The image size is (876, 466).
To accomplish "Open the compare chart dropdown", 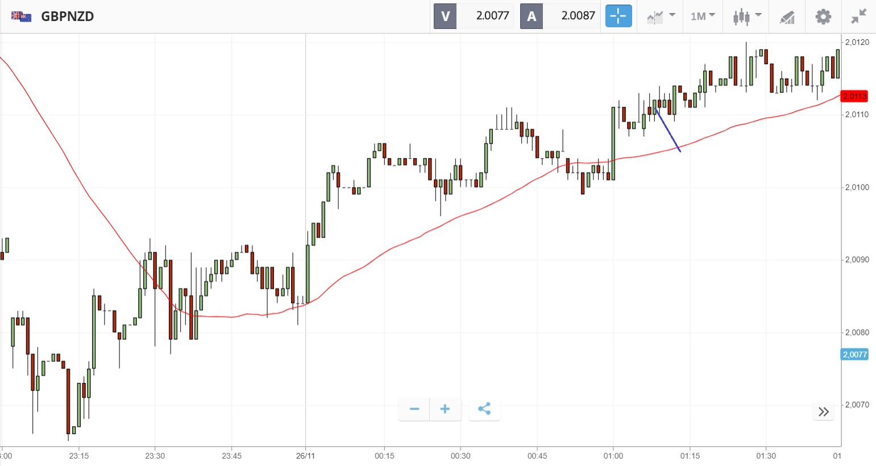I will 661,16.
